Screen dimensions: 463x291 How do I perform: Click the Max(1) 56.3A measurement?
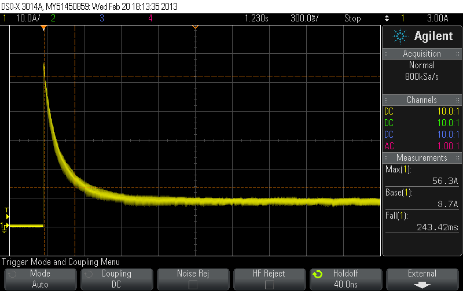[x=422, y=175]
